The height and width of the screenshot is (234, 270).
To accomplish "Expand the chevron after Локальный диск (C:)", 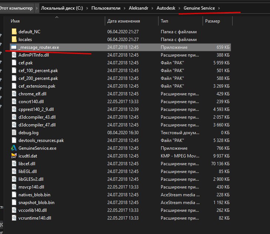I will click(x=87, y=8).
